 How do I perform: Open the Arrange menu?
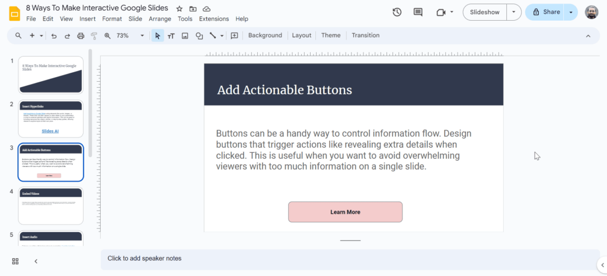tap(160, 19)
